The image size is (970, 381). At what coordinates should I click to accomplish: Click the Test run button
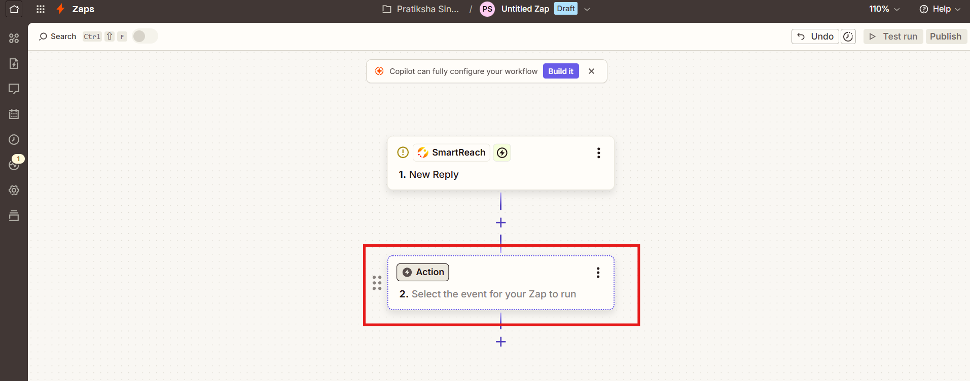pyautogui.click(x=893, y=36)
